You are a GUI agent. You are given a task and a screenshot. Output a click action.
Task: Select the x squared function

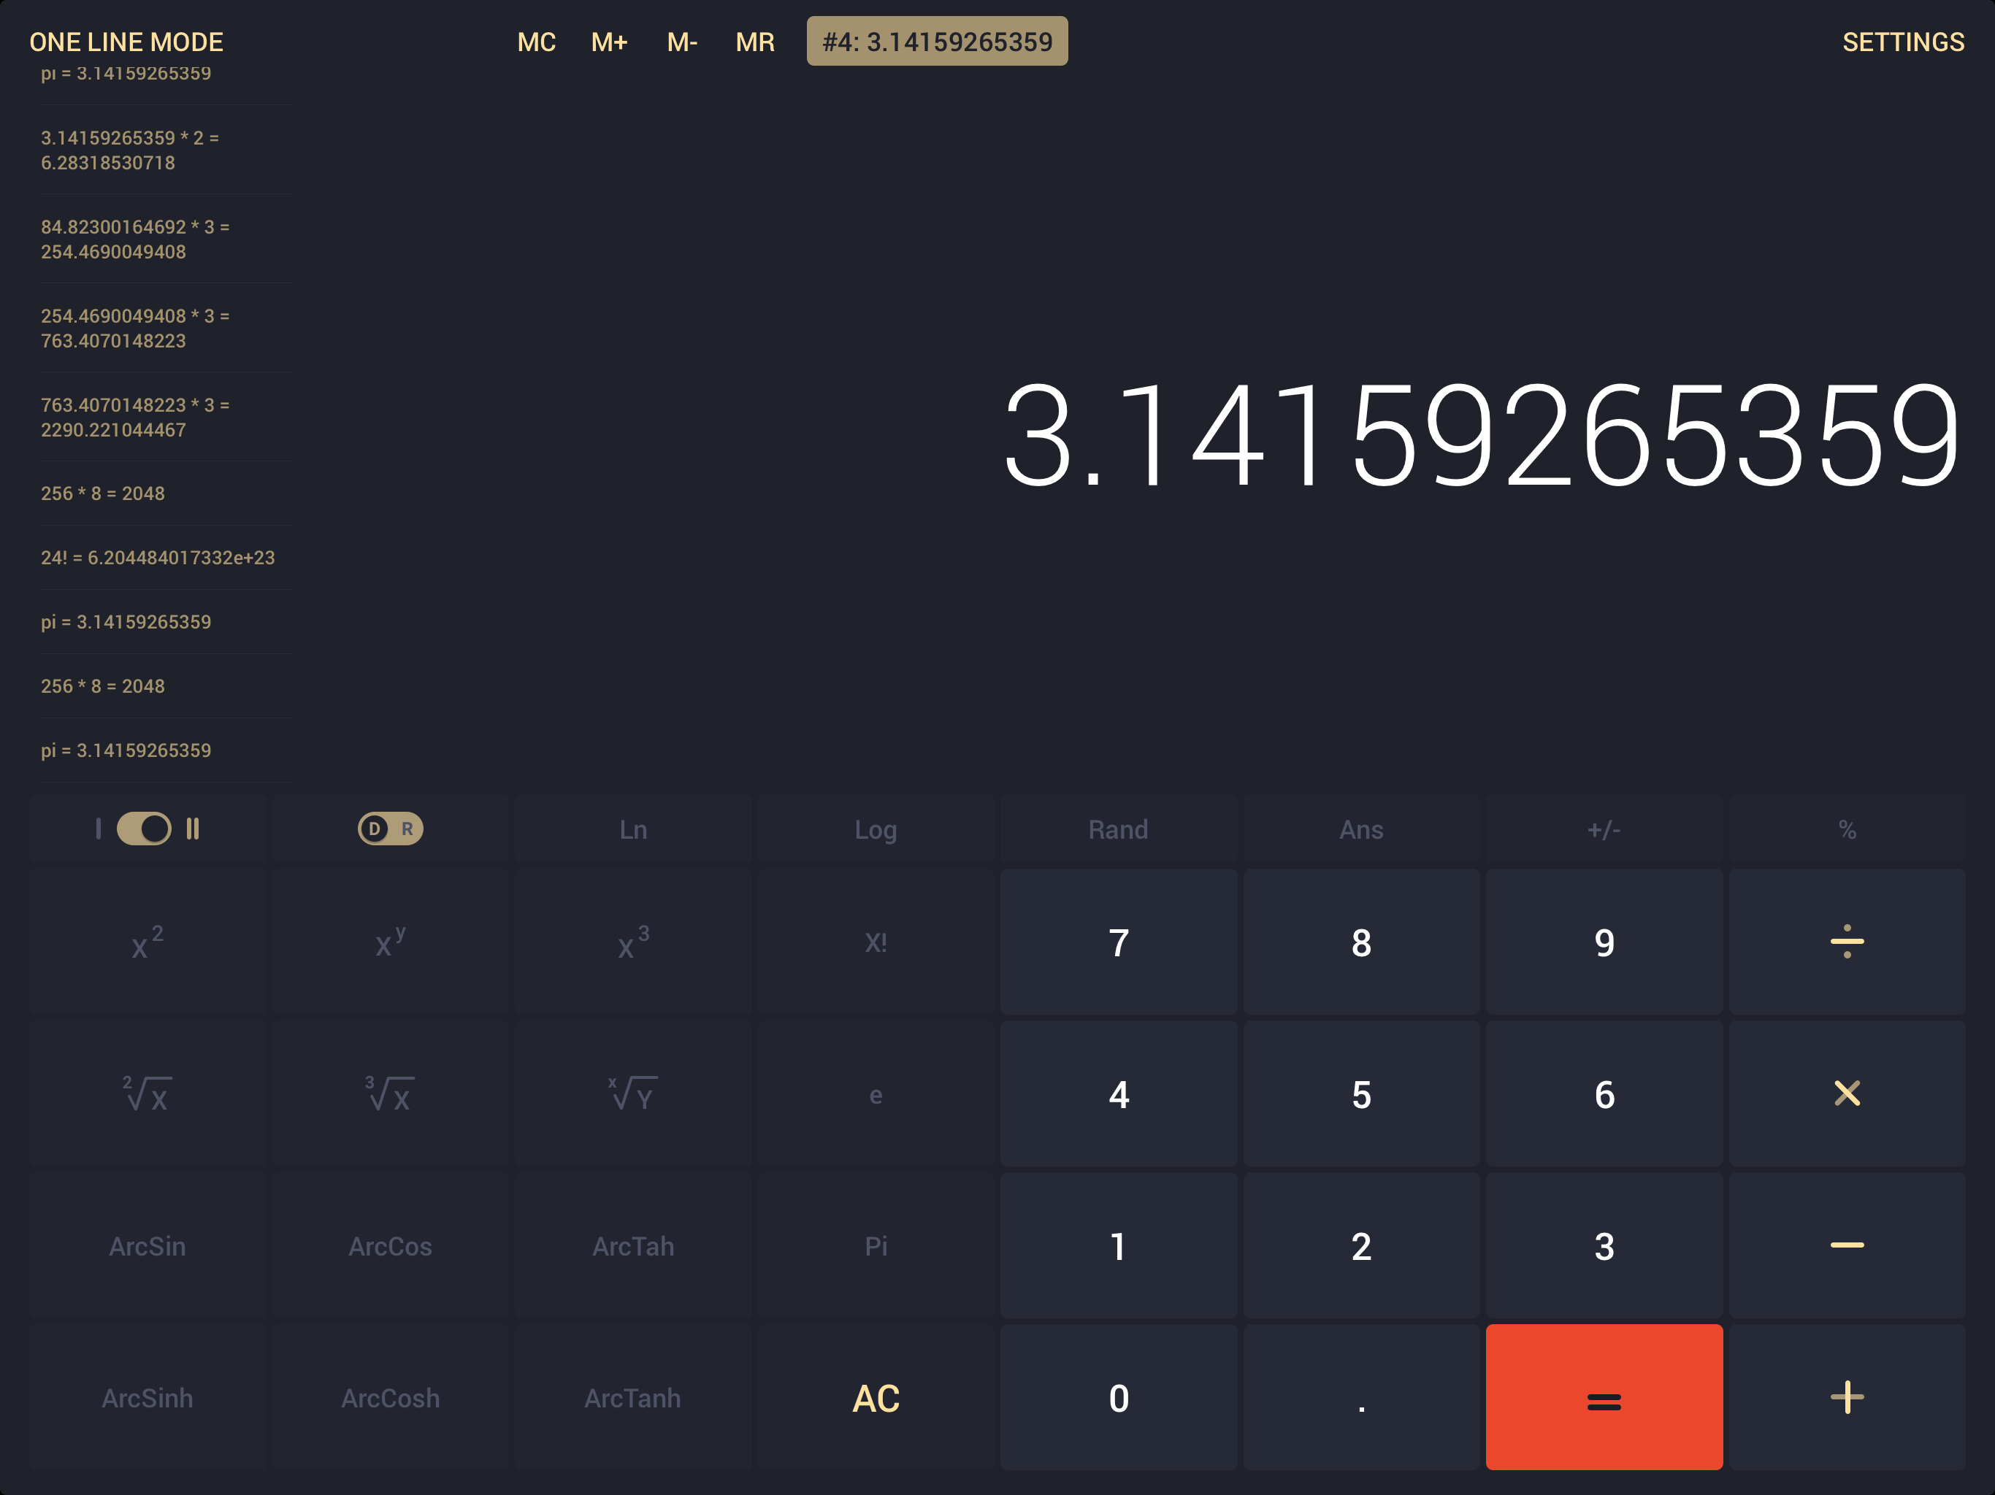(x=147, y=942)
